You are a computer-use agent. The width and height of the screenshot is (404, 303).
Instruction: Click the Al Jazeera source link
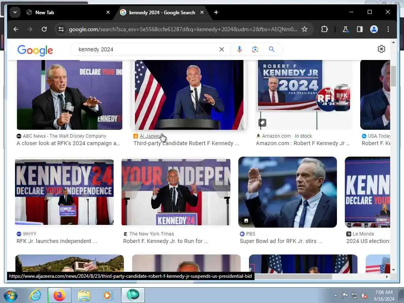(150, 136)
